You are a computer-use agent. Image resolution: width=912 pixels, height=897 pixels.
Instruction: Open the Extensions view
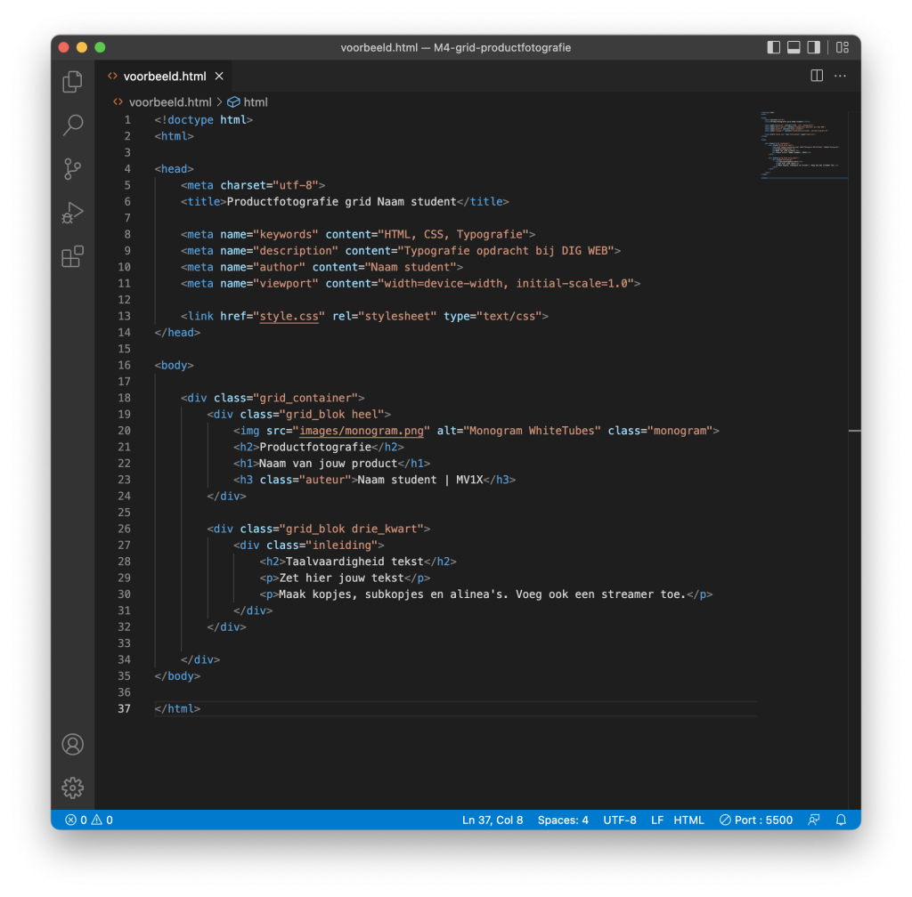73,256
